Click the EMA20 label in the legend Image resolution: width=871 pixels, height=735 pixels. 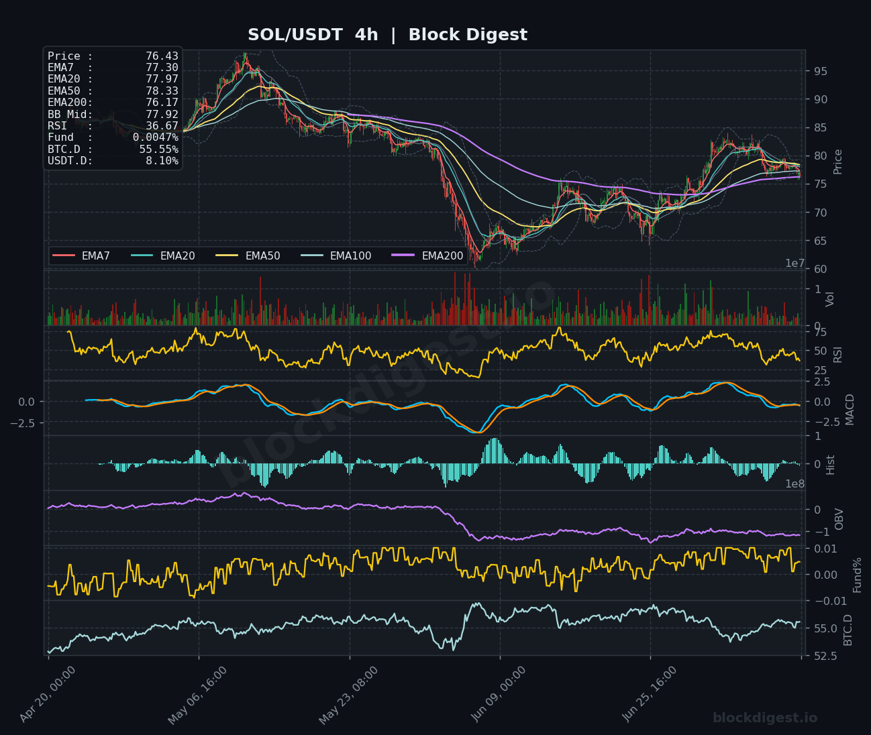(177, 256)
